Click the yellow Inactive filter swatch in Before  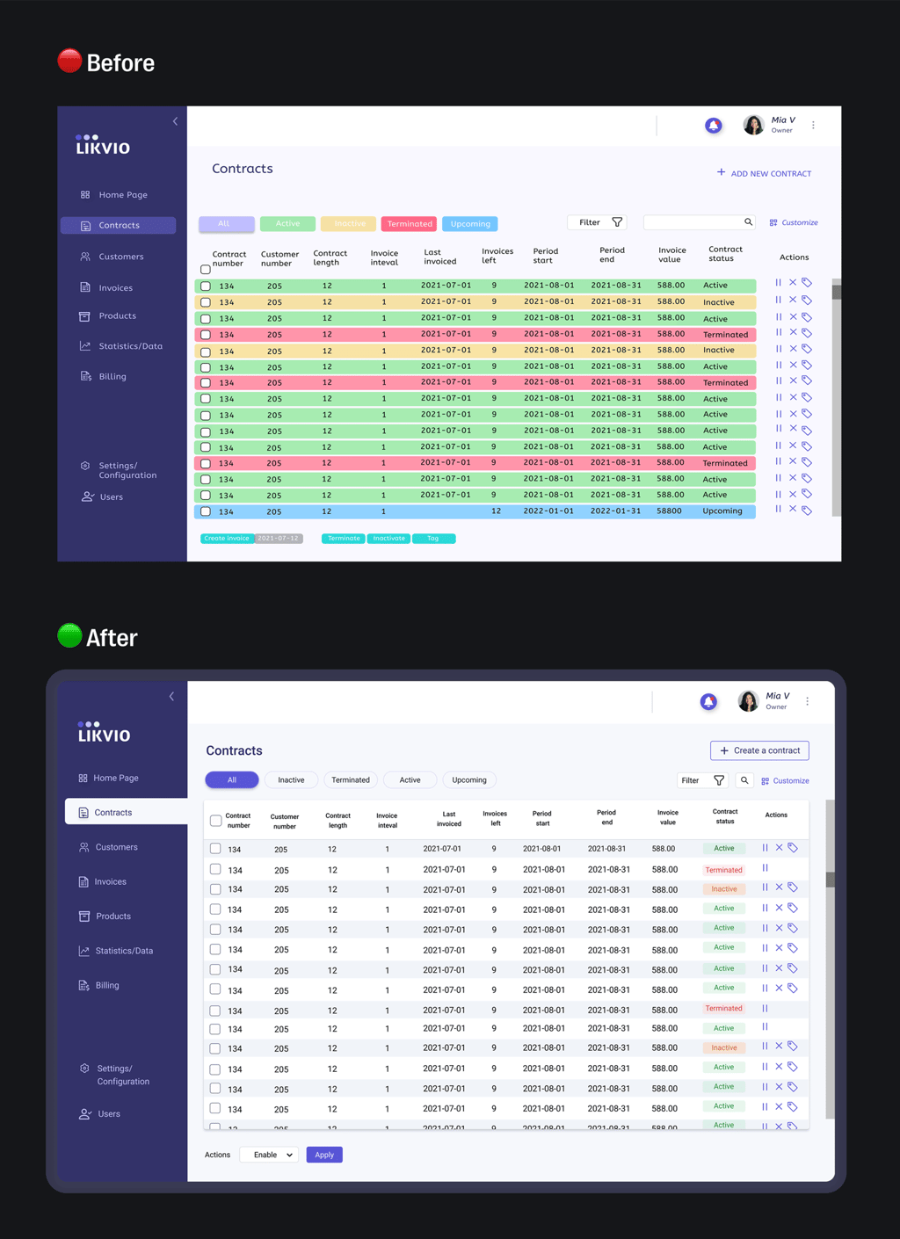click(x=349, y=224)
